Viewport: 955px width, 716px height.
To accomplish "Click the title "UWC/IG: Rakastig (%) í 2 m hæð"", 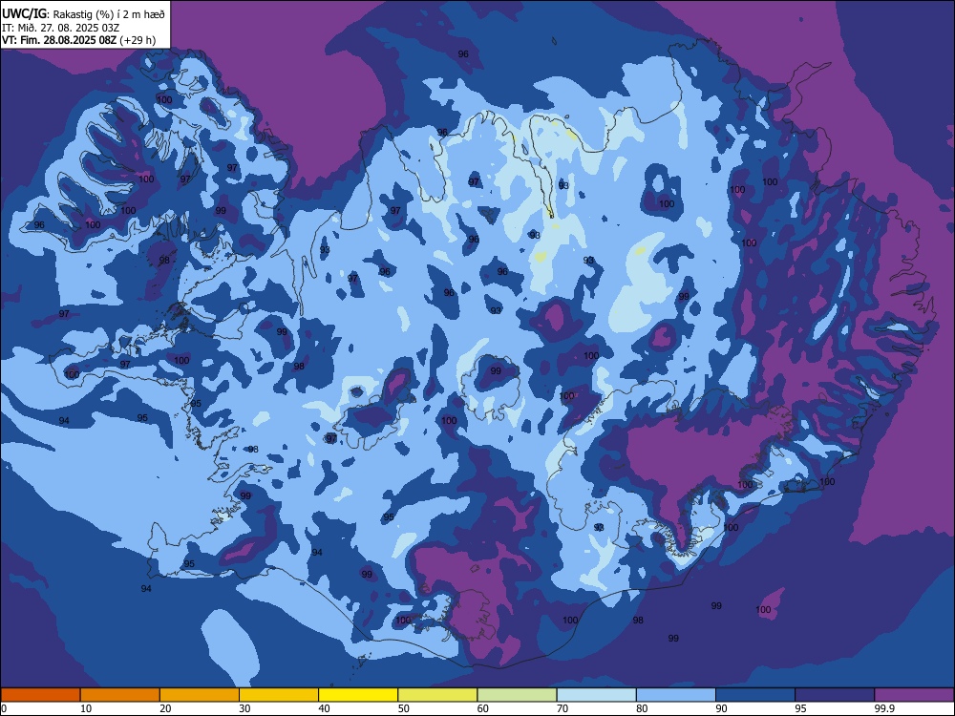I will click(83, 14).
